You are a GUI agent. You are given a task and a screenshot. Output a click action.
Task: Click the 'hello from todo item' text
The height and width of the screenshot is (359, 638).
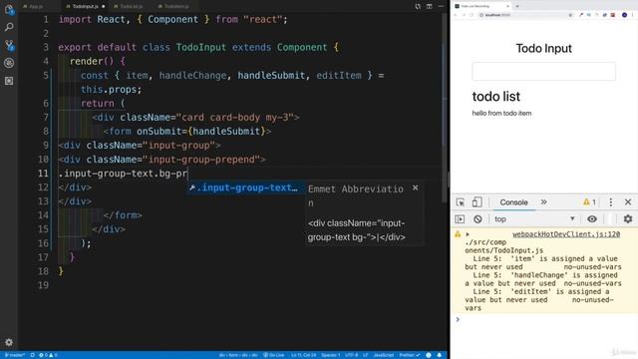pos(501,113)
